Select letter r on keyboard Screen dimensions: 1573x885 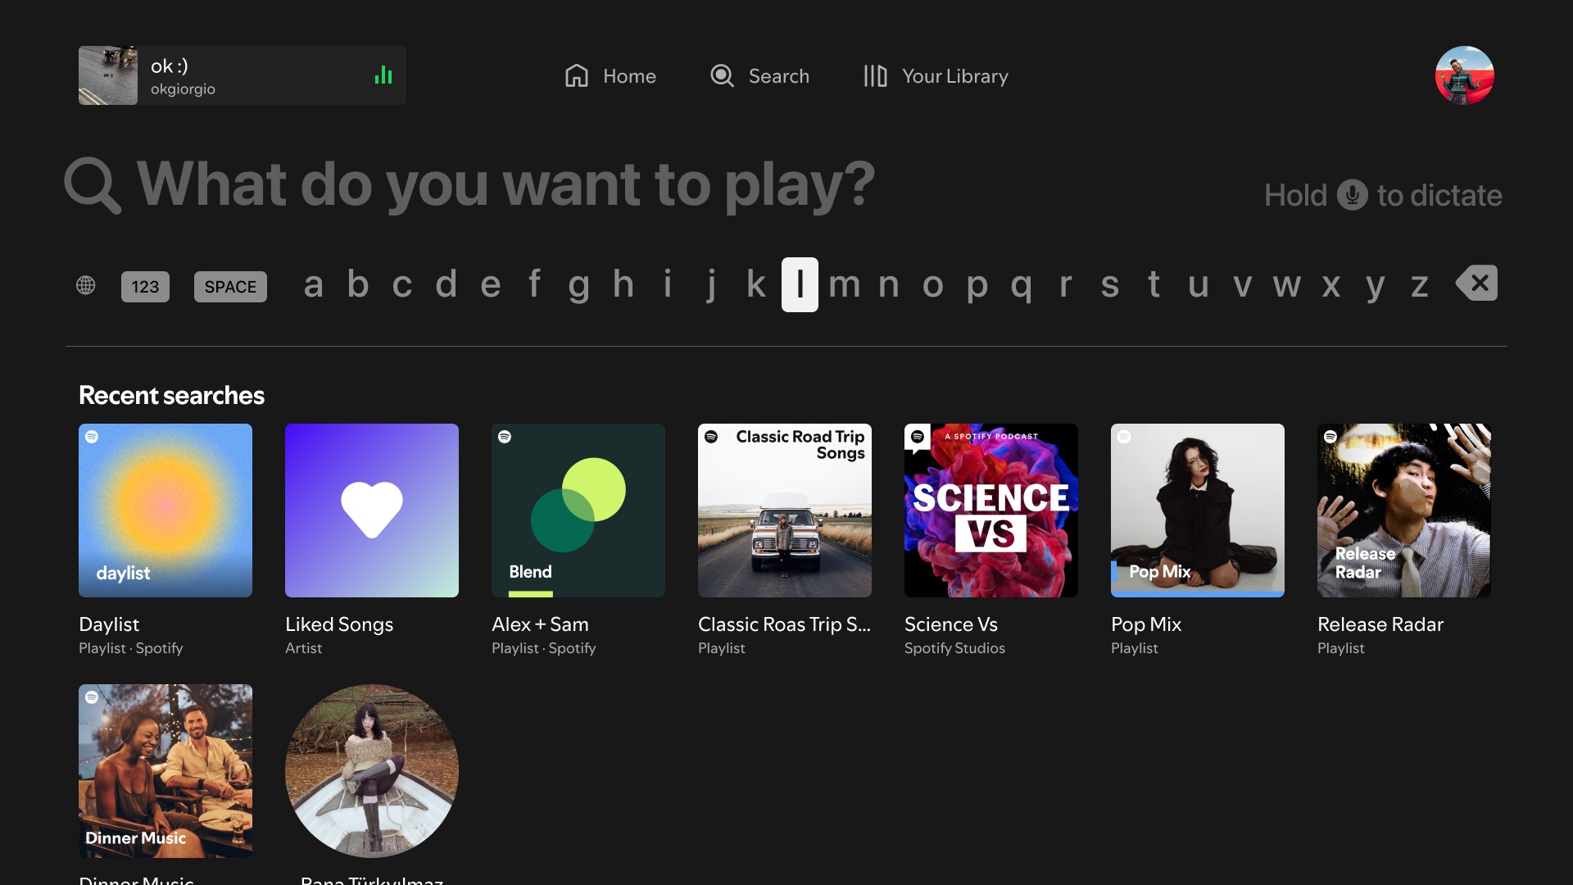[x=1065, y=285]
